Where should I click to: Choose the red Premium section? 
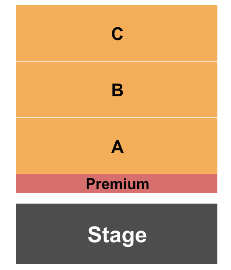tap(117, 183)
